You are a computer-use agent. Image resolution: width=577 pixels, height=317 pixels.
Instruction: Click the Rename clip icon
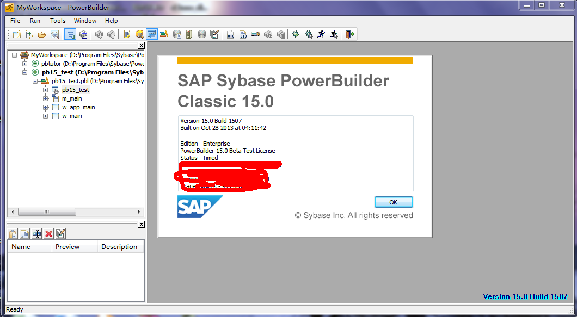[x=37, y=233]
